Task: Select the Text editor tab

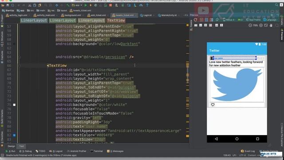Action: [x=22, y=146]
